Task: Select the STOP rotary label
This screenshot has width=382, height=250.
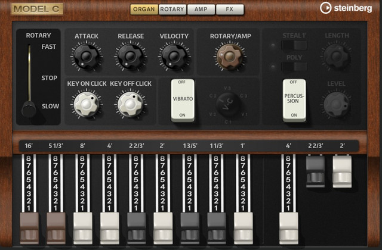Action: tap(49, 78)
